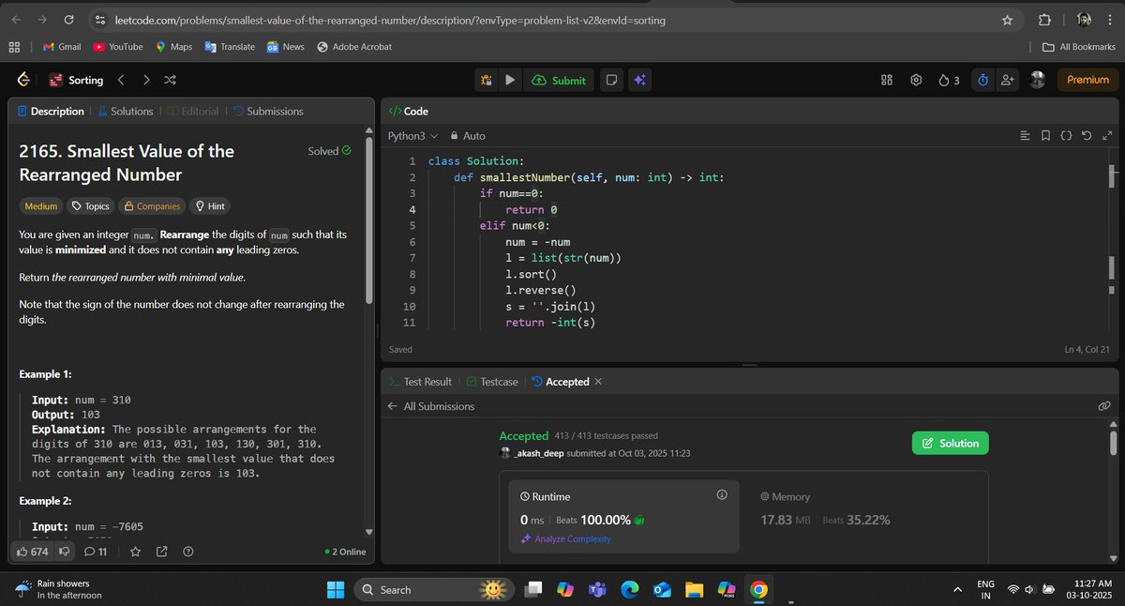
Task: Open layout grid icon
Action: coord(887,81)
